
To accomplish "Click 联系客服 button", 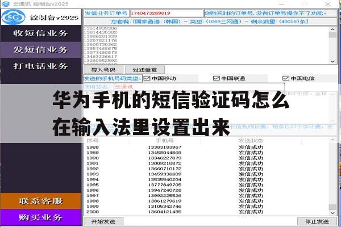I will 41,201.
